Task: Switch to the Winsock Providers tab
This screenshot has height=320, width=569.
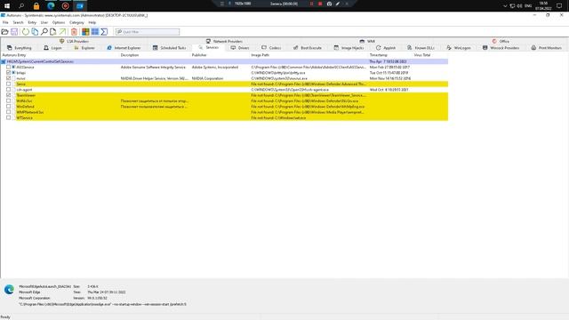Action: click(x=501, y=48)
